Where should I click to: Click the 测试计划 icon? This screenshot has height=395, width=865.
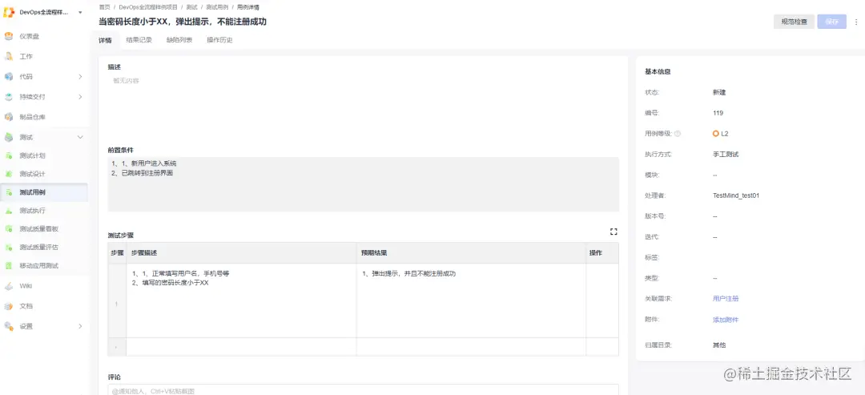(9, 155)
